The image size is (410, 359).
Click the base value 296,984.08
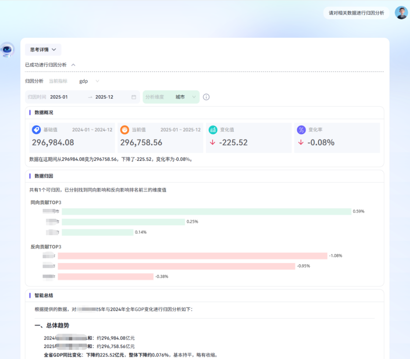[x=53, y=142]
